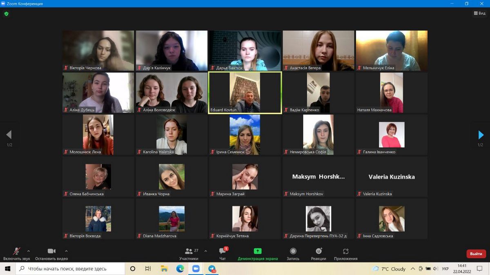This screenshot has width=490, height=275.
Task: Open the Chat panel
Action: (223, 253)
